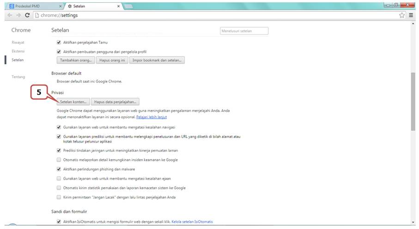Click the Hapus orang ini button
The height and width of the screenshot is (229, 419).
[x=112, y=60]
